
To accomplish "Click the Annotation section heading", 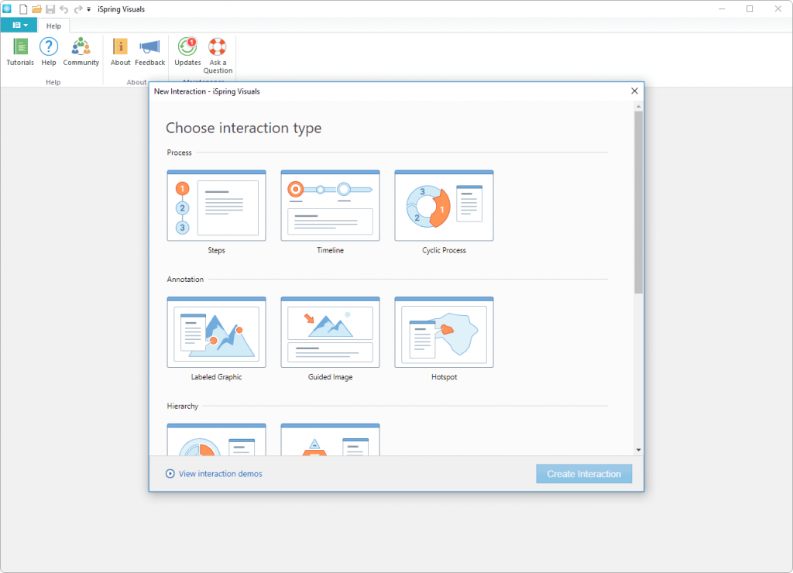I will pos(185,280).
